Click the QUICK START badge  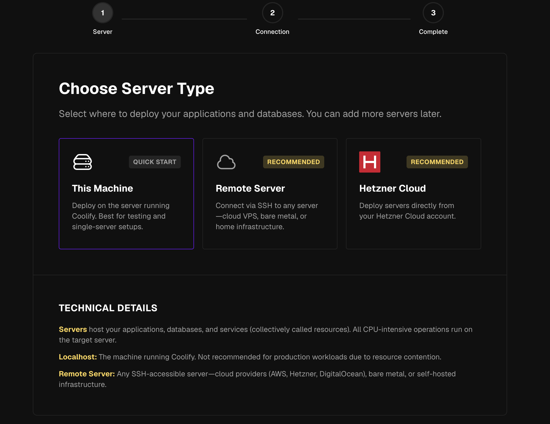155,162
